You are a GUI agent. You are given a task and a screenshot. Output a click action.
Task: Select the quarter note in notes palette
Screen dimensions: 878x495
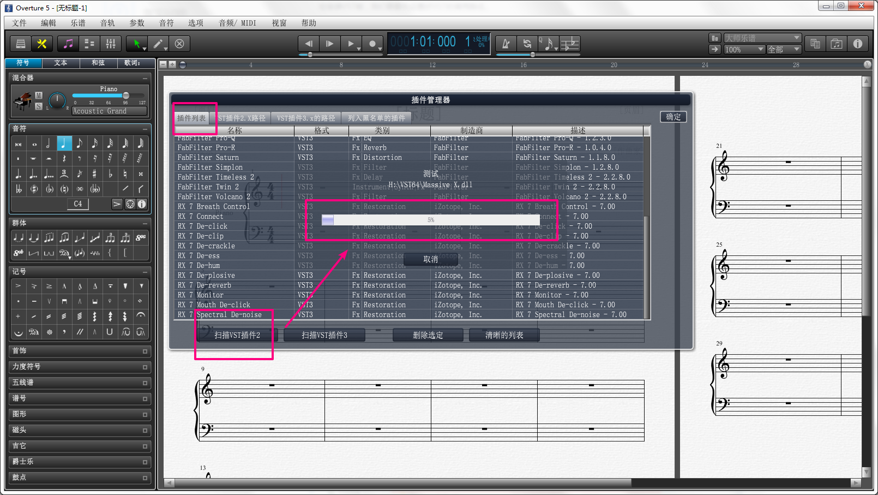(64, 144)
